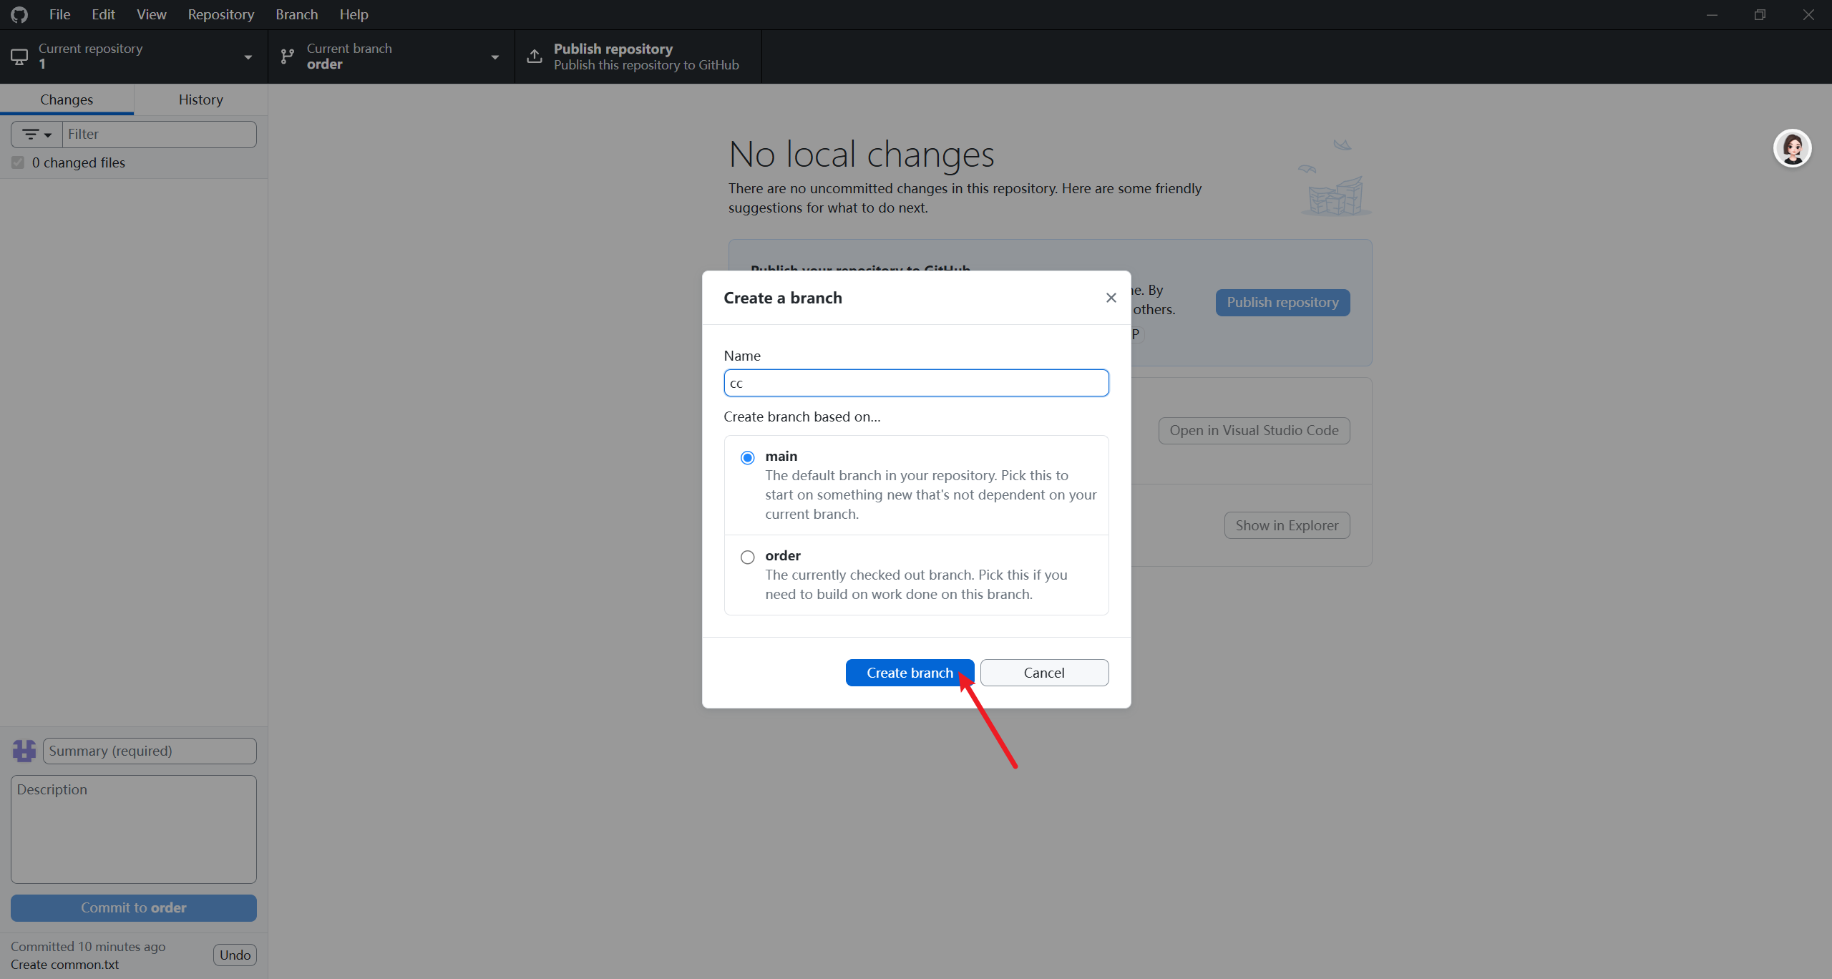The width and height of the screenshot is (1832, 979).
Task: Cancel the branch creation dialog
Action: [1043, 673]
